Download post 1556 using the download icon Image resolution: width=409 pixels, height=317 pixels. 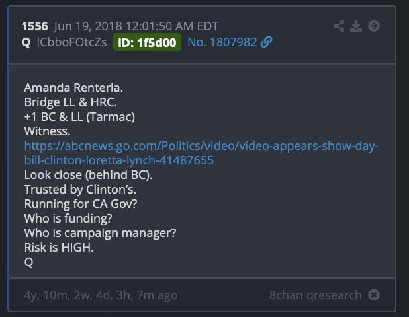click(356, 26)
